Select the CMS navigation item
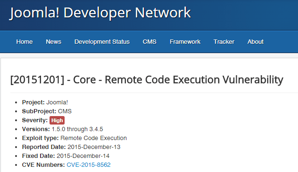The width and height of the screenshot is (298, 172). pyautogui.click(x=149, y=42)
